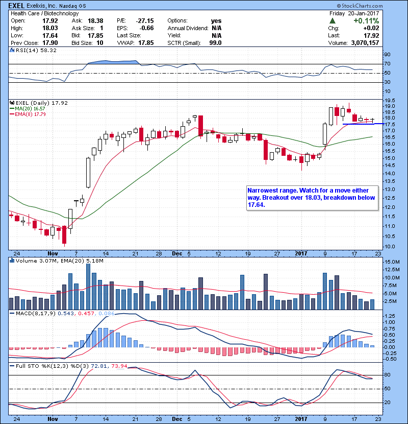Viewport: 408px width, 424px height.
Task: Click the 90 level on RSI axis
Action: tap(387, 55)
